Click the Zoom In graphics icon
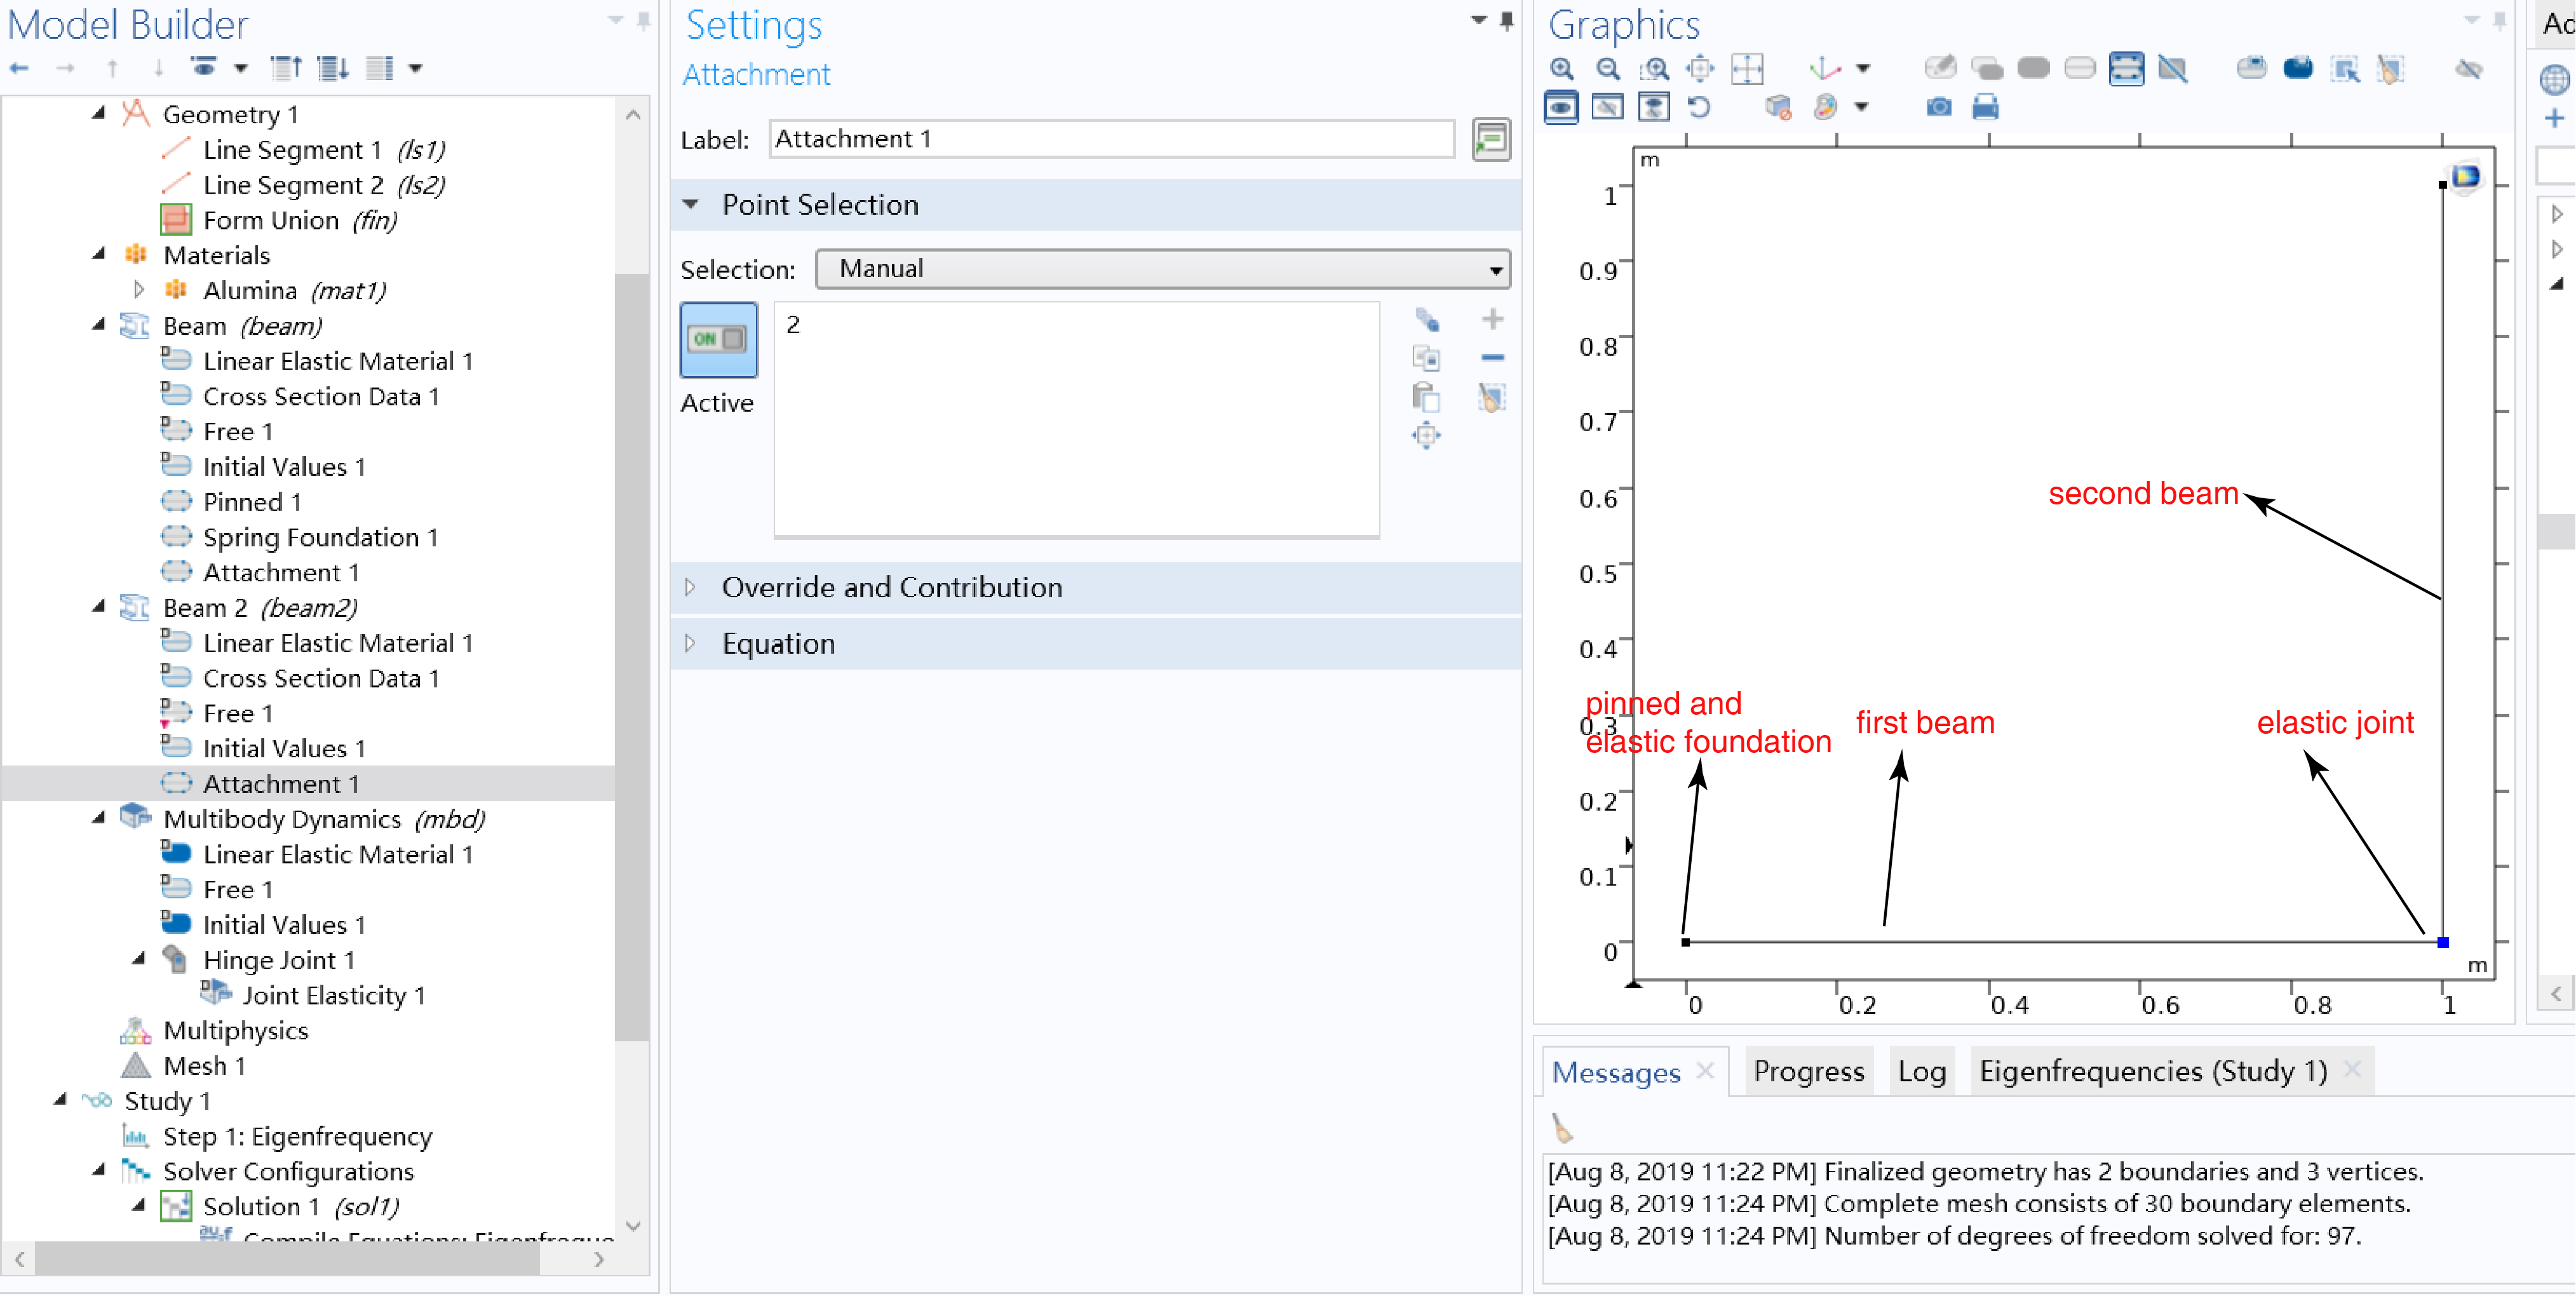This screenshot has width=2576, height=1296. tap(1561, 69)
